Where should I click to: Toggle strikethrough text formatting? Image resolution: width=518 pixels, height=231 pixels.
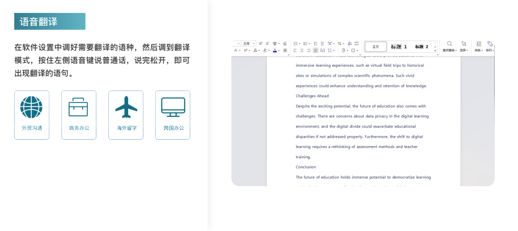pyautogui.click(x=236, y=50)
